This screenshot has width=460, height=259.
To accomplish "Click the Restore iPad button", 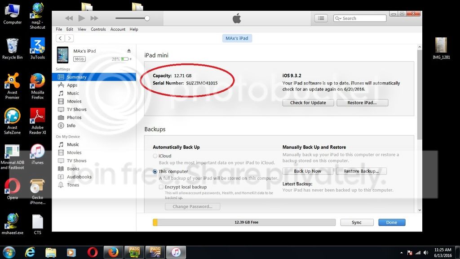I will pos(362,103).
